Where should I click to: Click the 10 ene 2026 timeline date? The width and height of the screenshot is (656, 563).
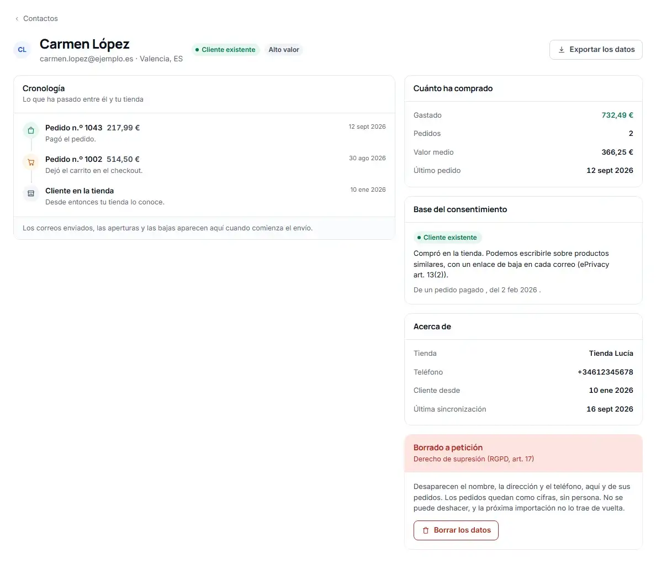tap(368, 190)
